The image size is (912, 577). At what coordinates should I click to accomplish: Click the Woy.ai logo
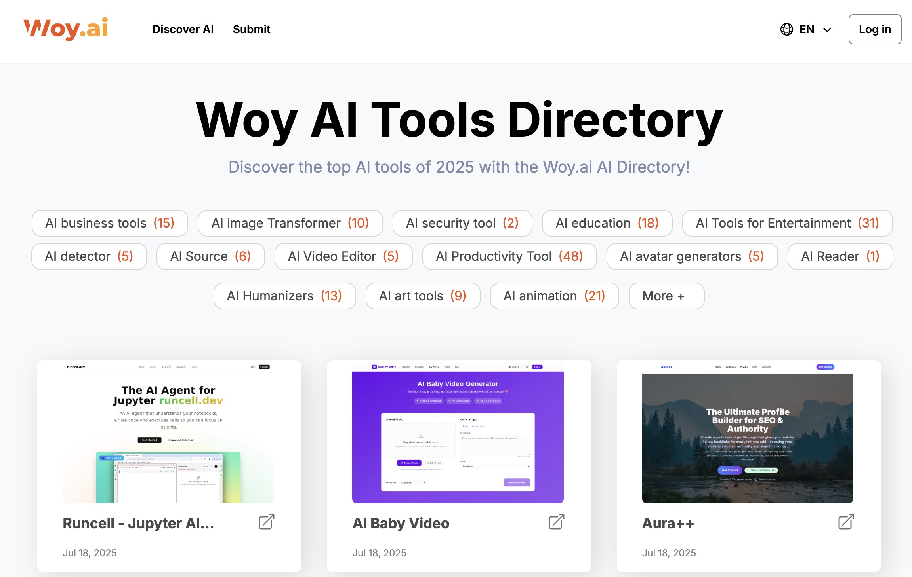[x=65, y=28]
